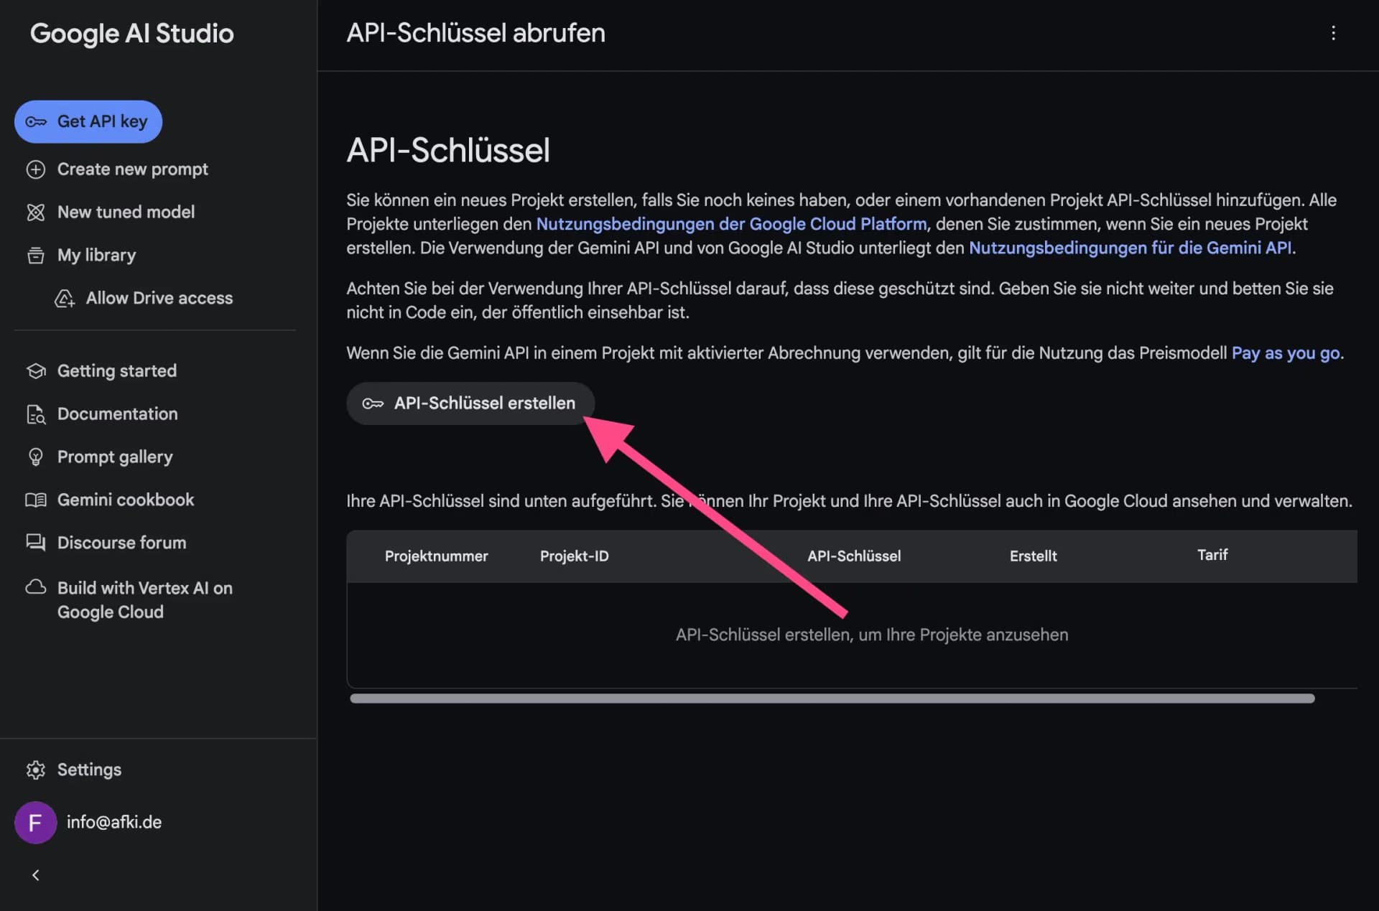Click the My library icon
This screenshot has width=1379, height=911.
tap(35, 255)
